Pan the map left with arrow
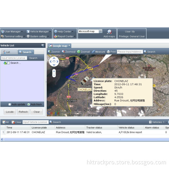This screenshot has width=169, height=169. pyautogui.click(x=51, y=62)
